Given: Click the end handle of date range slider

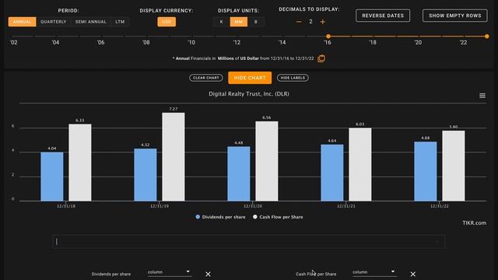Looking at the screenshot, I should [487, 37].
